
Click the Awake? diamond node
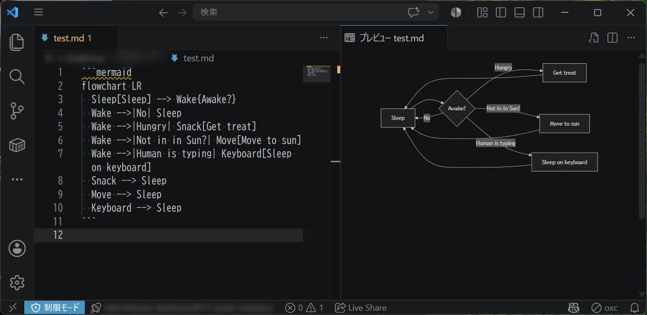point(457,107)
